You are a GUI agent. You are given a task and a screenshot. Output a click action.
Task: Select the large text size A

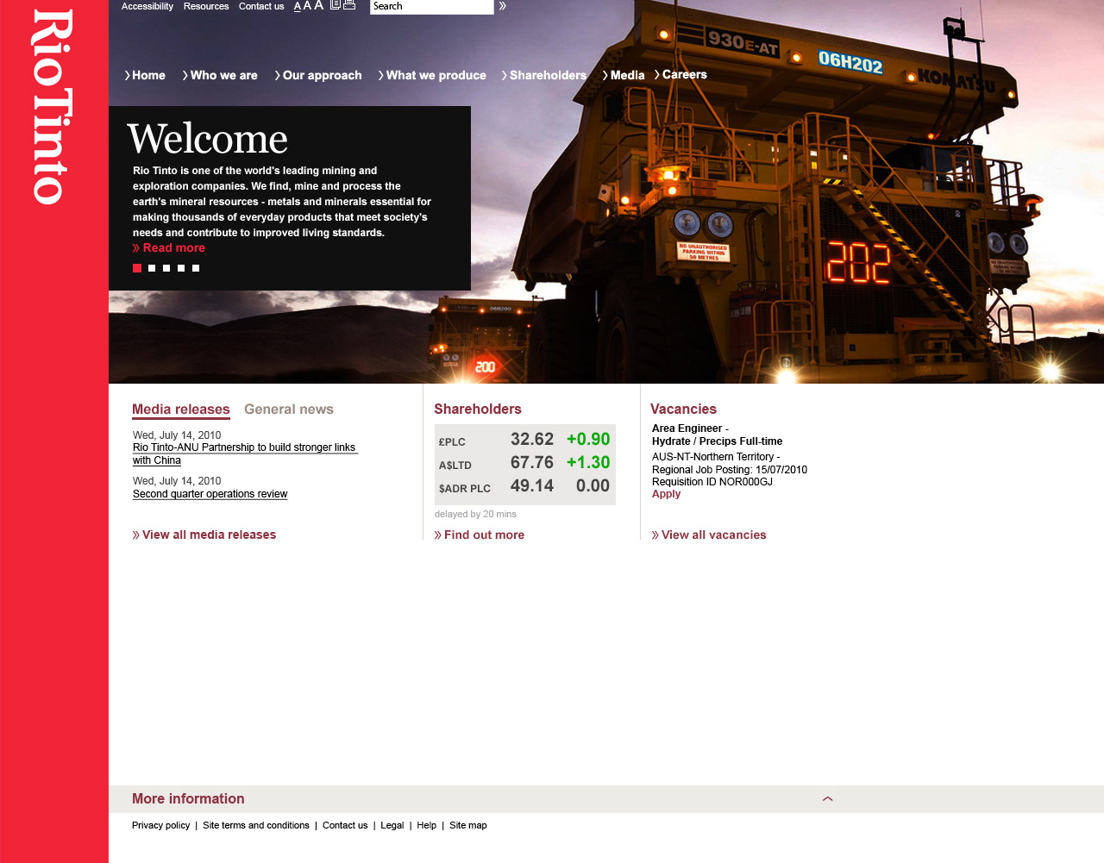pos(318,5)
